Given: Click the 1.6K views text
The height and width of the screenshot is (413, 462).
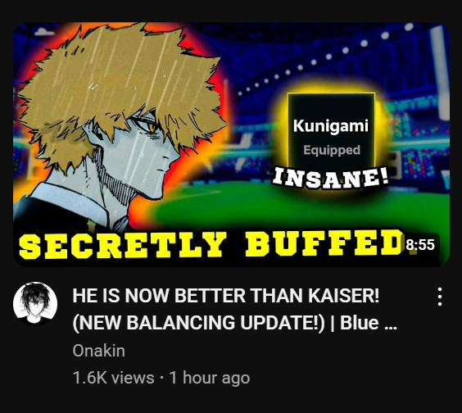Looking at the screenshot, I should (x=113, y=378).
